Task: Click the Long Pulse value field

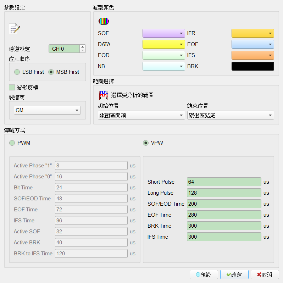Action: coord(224,193)
